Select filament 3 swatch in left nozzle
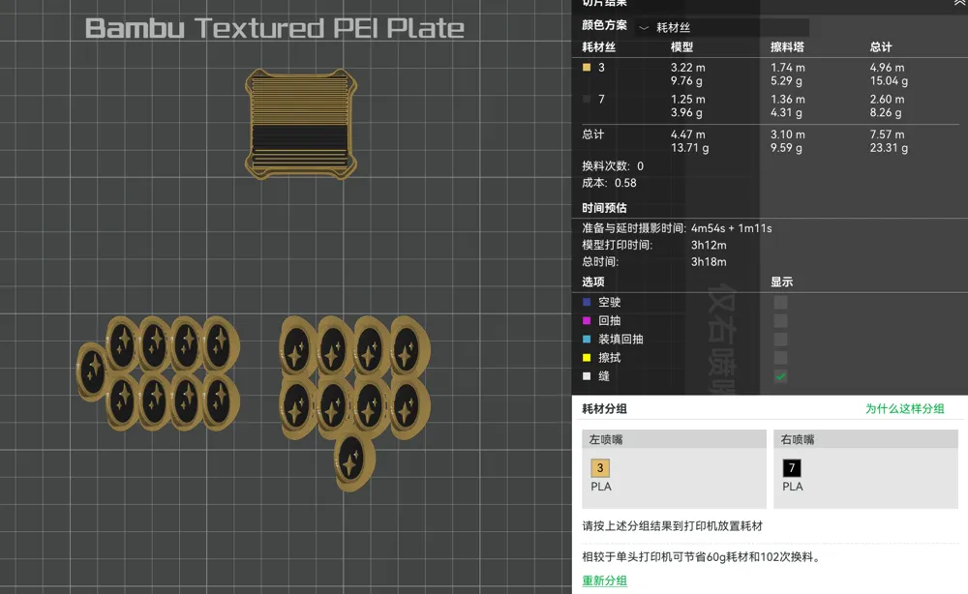Image resolution: width=968 pixels, height=594 pixels. [600, 468]
